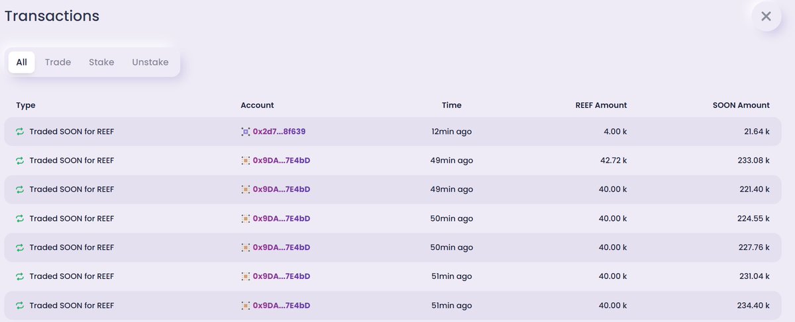Viewport: 795px width, 322px height.
Task: Click 'Traded SOON for REEF' in 224.55 k row
Action: pos(72,218)
